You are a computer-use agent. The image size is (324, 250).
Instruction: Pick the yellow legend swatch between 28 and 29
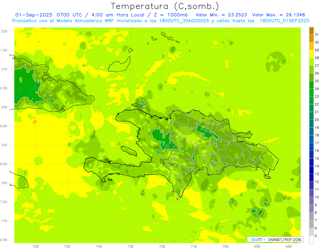(x=311, y=54)
